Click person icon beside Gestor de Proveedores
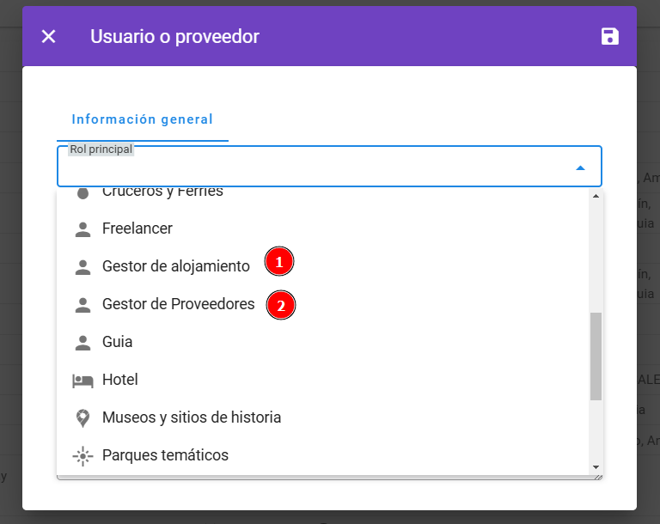This screenshot has width=660, height=524. 82,305
